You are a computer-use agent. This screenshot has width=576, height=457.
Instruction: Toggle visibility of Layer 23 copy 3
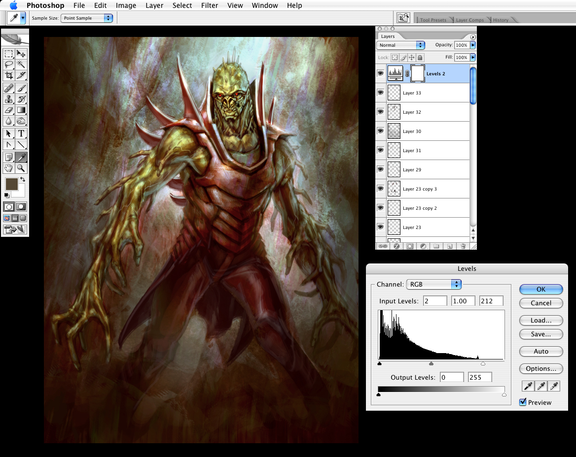(x=381, y=189)
